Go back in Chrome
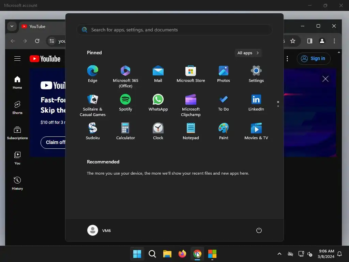The width and height of the screenshot is (349, 262). point(13,41)
